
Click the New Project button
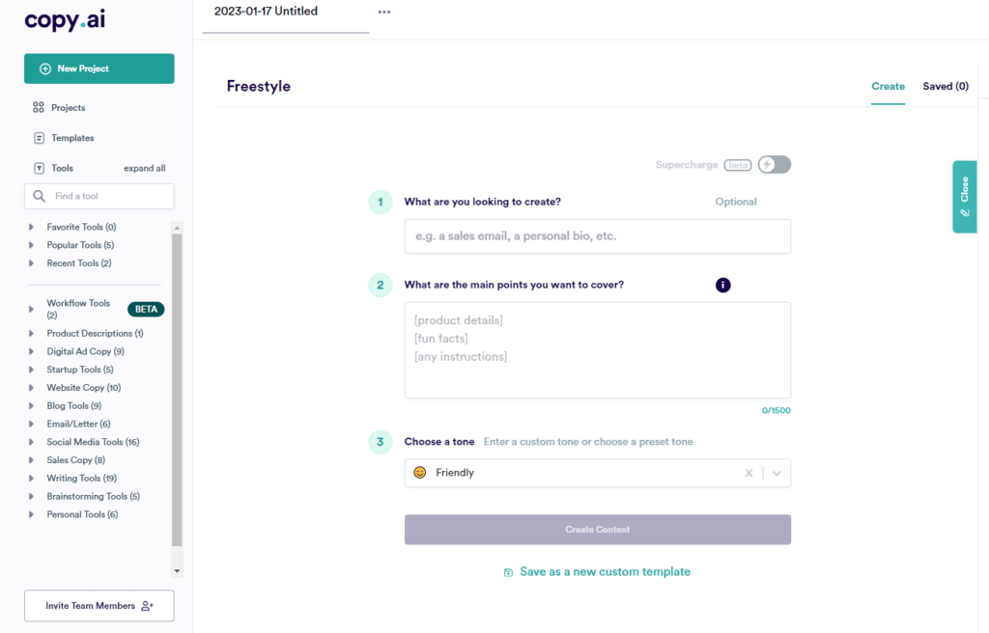click(x=99, y=69)
